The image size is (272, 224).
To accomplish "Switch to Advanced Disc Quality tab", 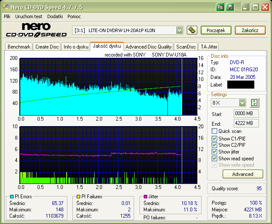I will click(x=148, y=47).
